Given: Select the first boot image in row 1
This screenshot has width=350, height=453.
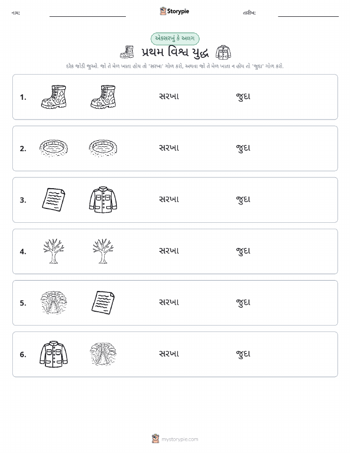Looking at the screenshot, I should click(54, 97).
